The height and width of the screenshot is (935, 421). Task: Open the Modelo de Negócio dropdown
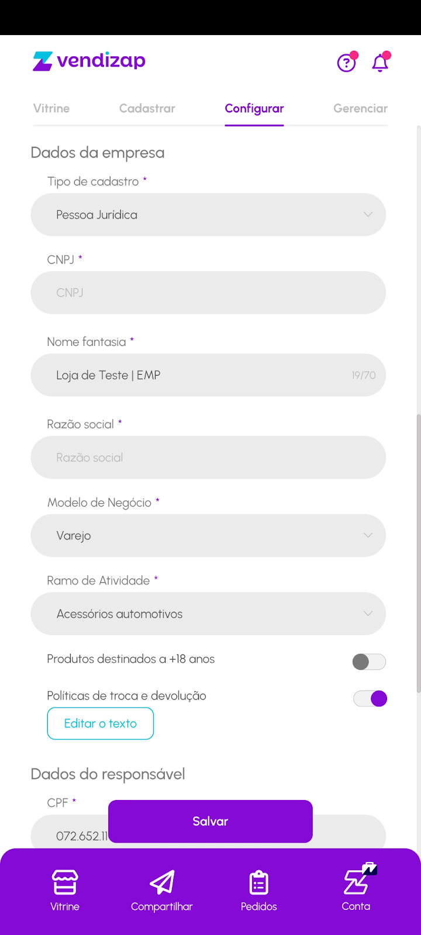tap(208, 535)
